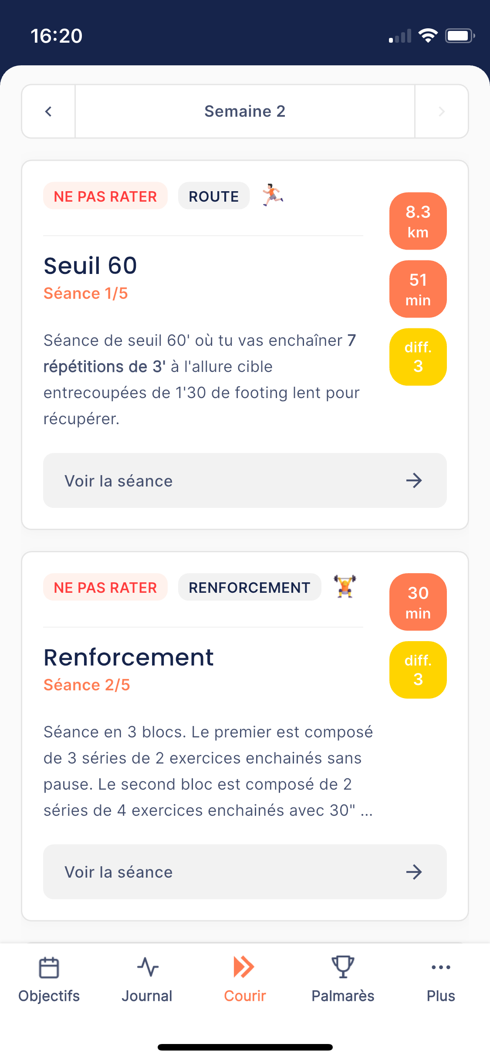Viewport: 490px width, 1061px height.
Task: Tap the 51 min duration badge
Action: 418,289
